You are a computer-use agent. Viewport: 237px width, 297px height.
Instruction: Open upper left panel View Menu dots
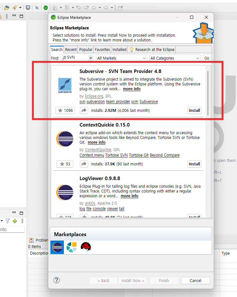tap(7, 16)
